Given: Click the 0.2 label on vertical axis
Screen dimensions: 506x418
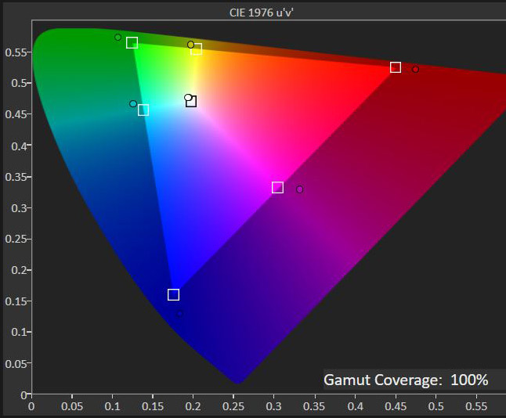Looking at the screenshot, I should point(20,270).
